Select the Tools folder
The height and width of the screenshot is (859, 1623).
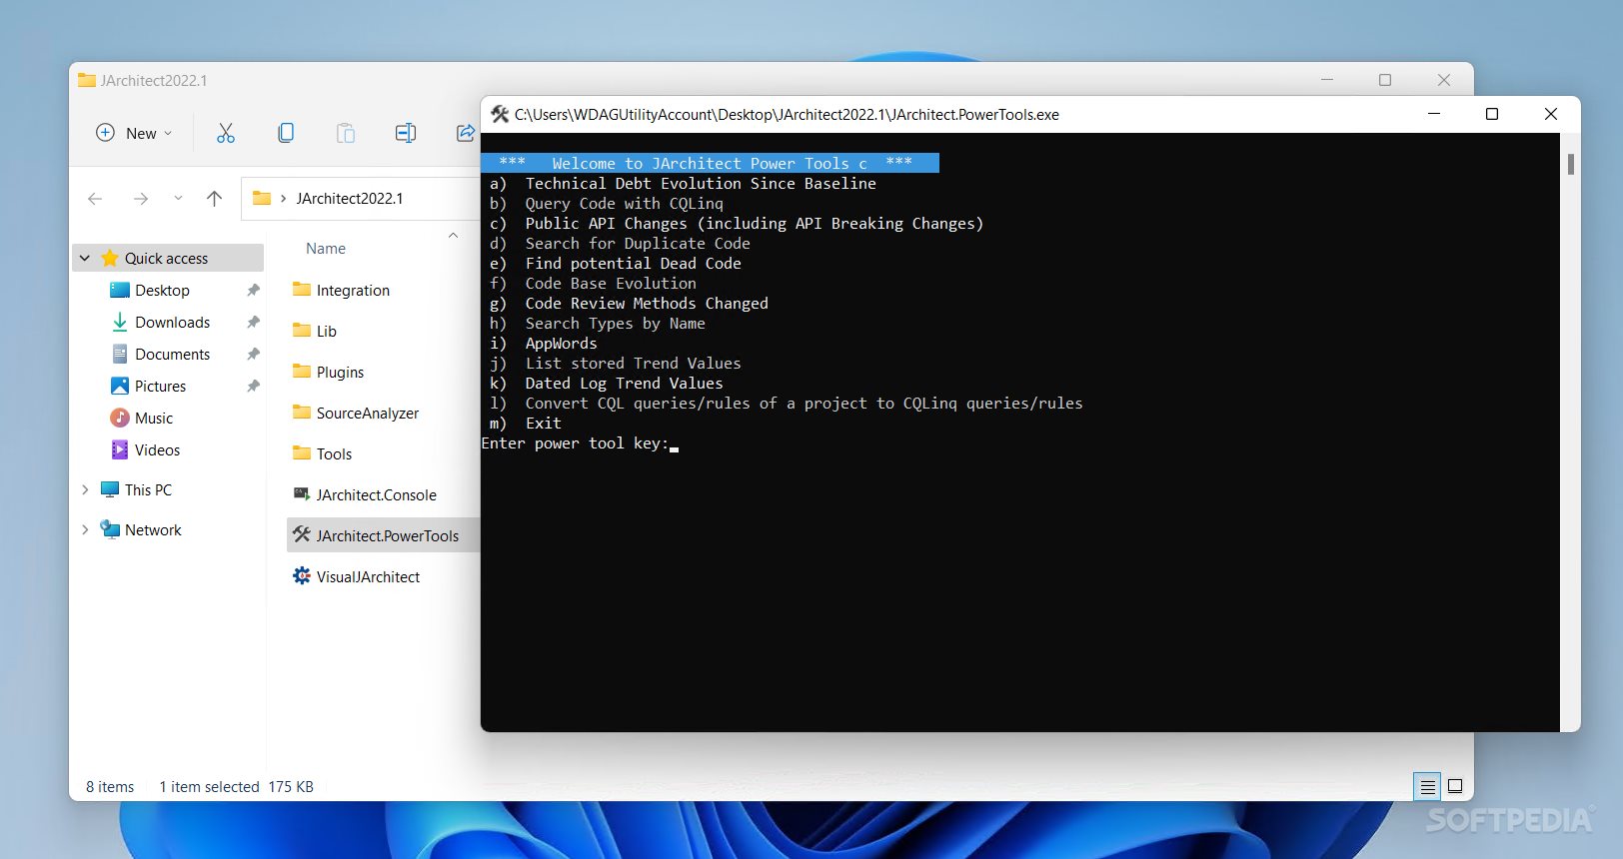coord(334,453)
